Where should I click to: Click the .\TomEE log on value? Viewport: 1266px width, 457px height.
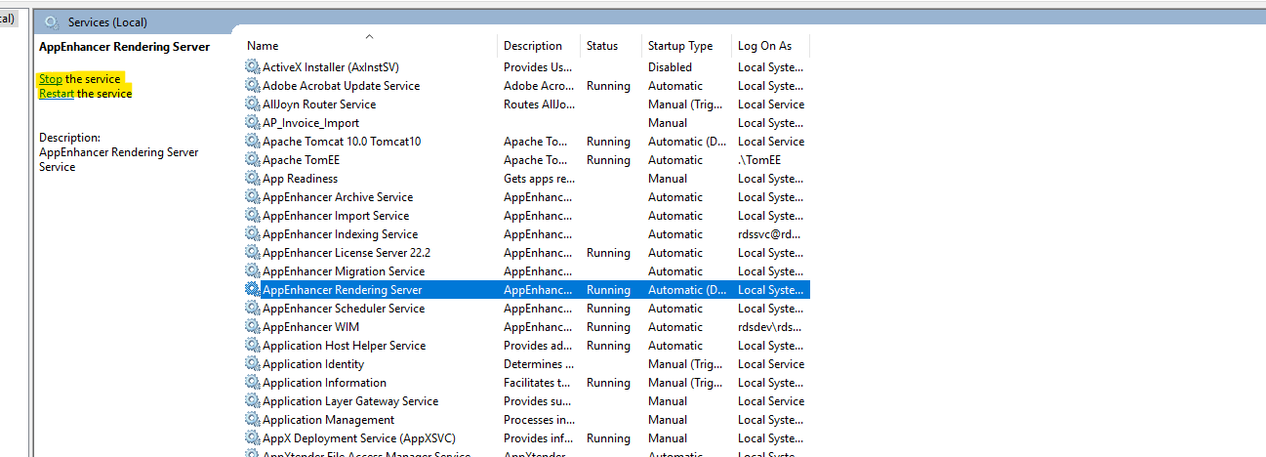(x=759, y=160)
